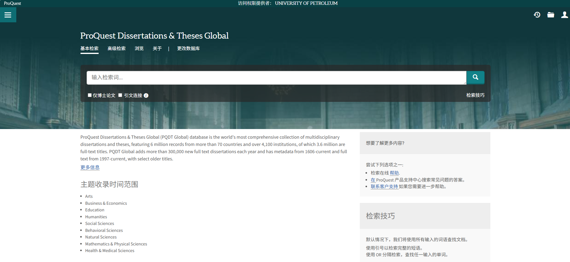Click 联系客户支持 link
This screenshot has height=262, width=570.
384,187
